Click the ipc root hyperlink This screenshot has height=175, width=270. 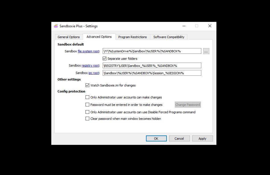tap(94, 73)
